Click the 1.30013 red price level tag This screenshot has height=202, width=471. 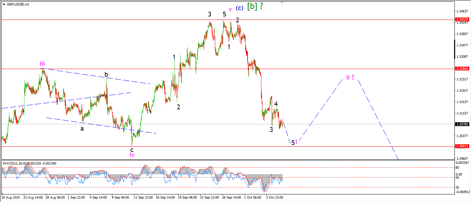click(462, 146)
